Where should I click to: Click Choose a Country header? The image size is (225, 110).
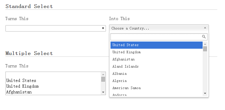[x=159, y=28]
